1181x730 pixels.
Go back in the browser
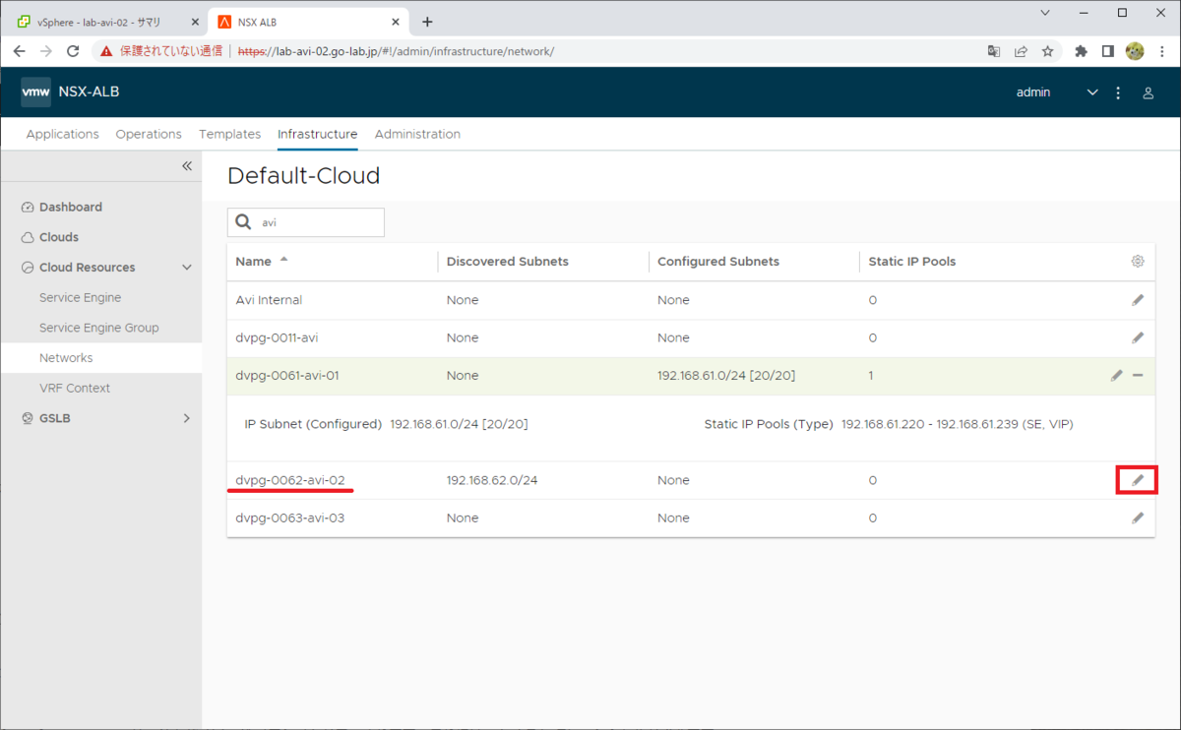pyautogui.click(x=20, y=51)
